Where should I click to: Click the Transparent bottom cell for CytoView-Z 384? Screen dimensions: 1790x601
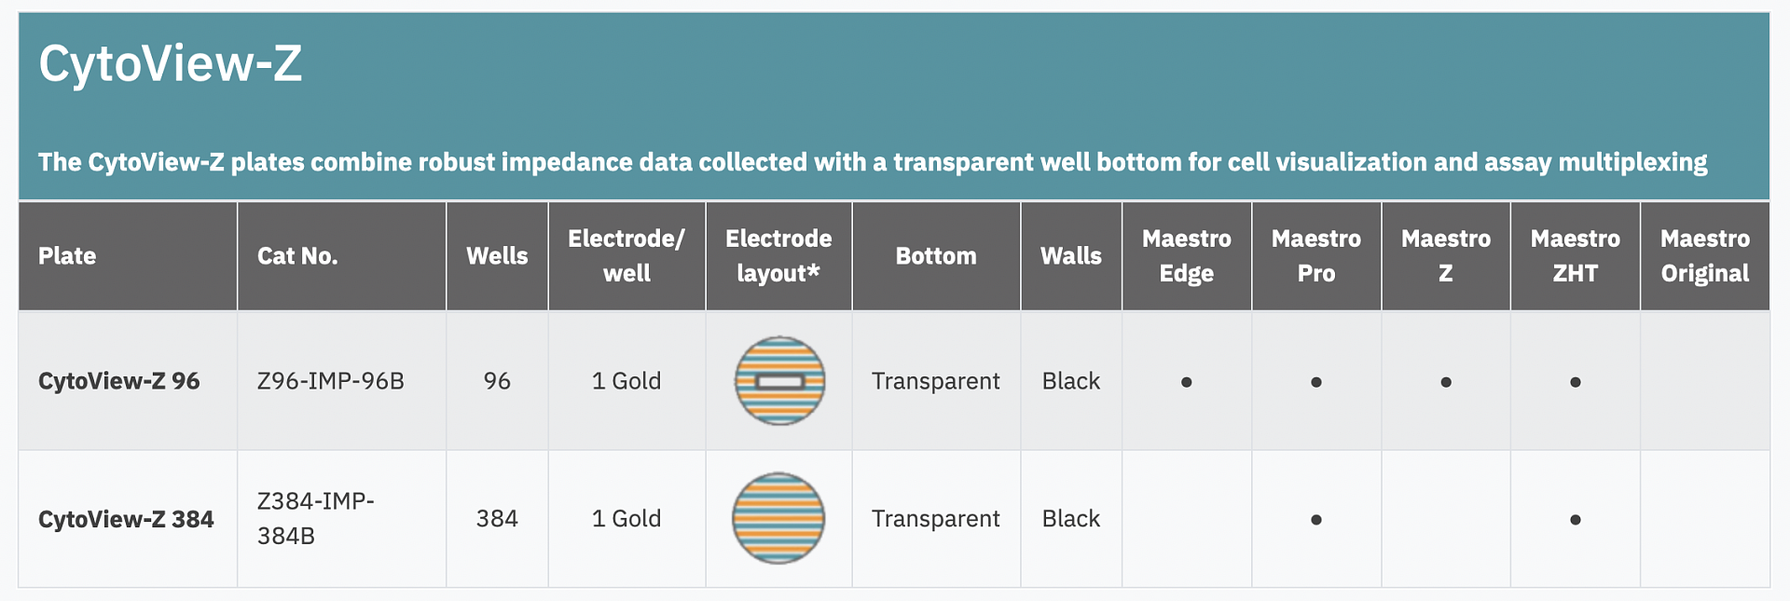point(935,519)
